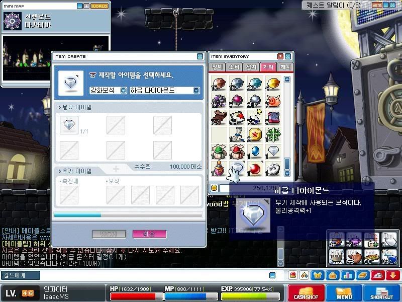Expand the item inventory with the red arrow
Image resolution: width=402 pixels, height=302 pixels.
(280, 56)
